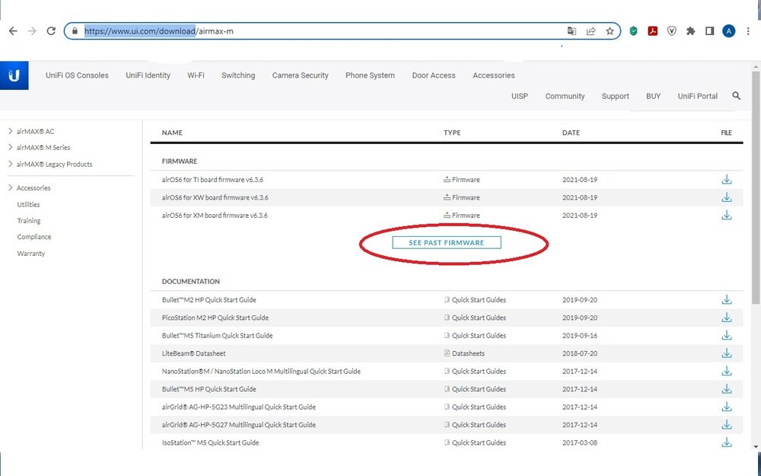Image resolution: width=761 pixels, height=476 pixels.
Task: Open the Camera Security menu item
Action: (300, 75)
